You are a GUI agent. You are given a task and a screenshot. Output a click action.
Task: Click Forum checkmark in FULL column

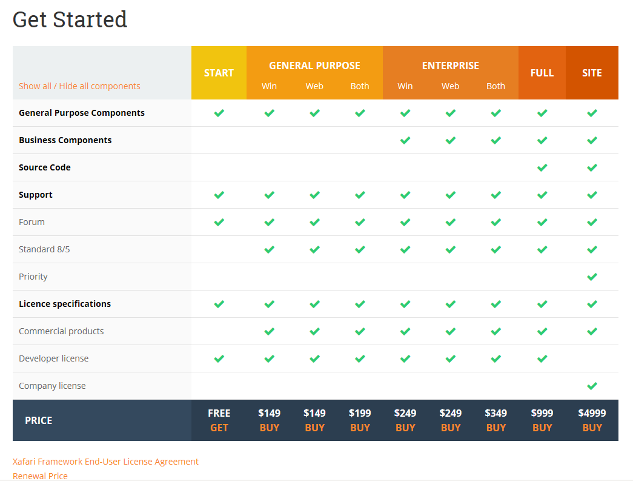click(542, 222)
